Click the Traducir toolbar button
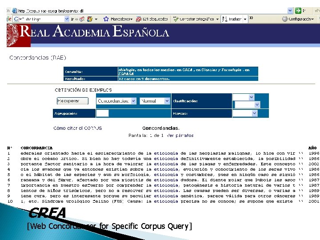This screenshot has height=240, width=320. click(x=232, y=19)
